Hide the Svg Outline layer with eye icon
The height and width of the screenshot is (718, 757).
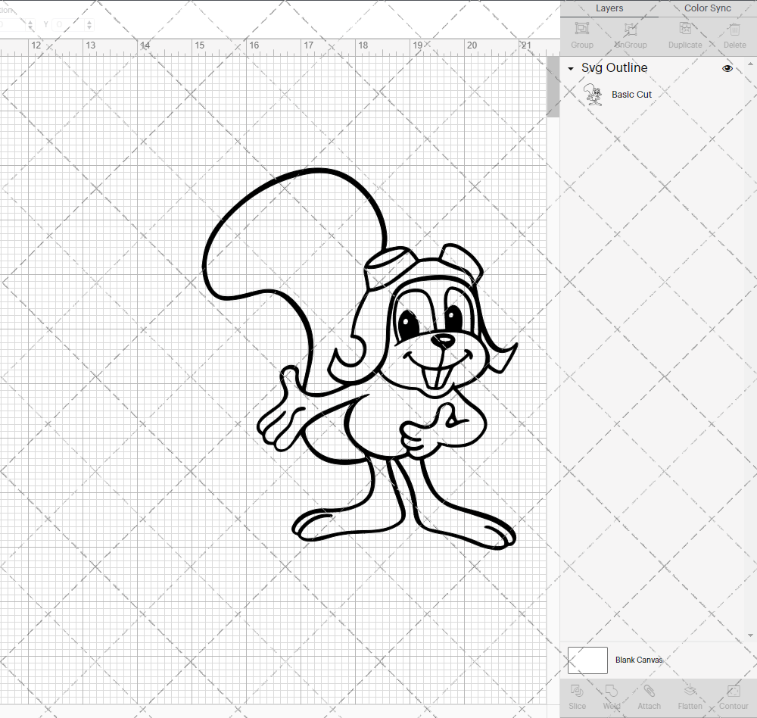(727, 68)
